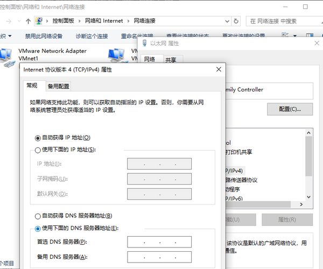
Task: Maximize the network connections window
Action: coord(305,7)
